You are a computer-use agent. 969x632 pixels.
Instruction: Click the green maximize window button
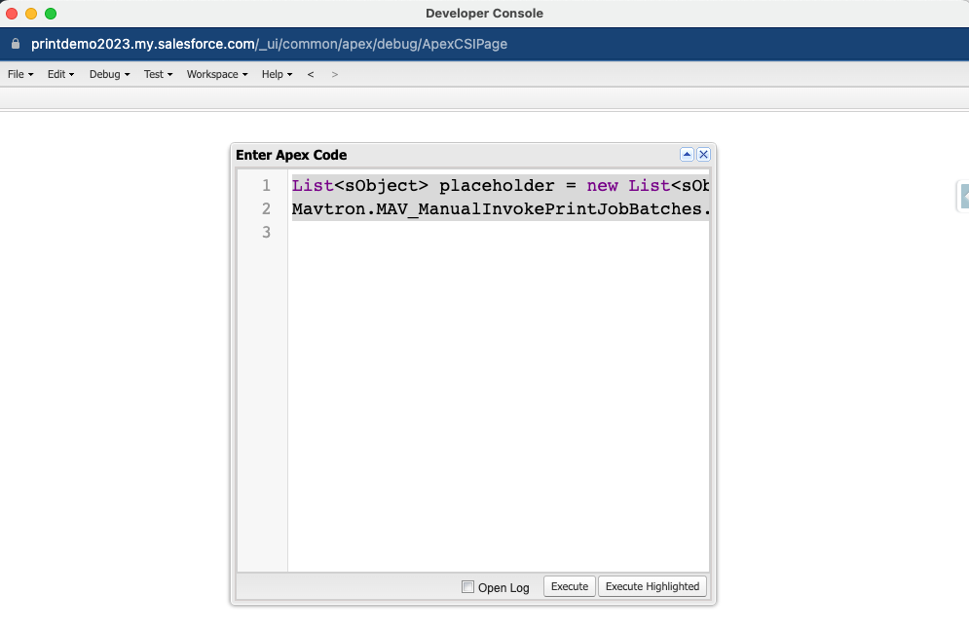[51, 14]
